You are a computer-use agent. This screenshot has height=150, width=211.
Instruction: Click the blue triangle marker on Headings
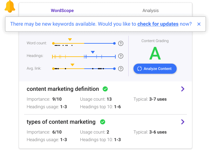point(93,52)
